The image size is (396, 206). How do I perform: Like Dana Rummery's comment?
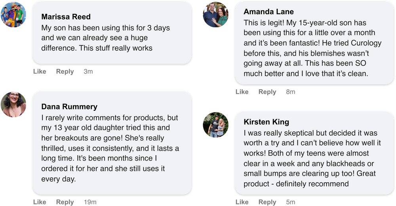(x=40, y=202)
